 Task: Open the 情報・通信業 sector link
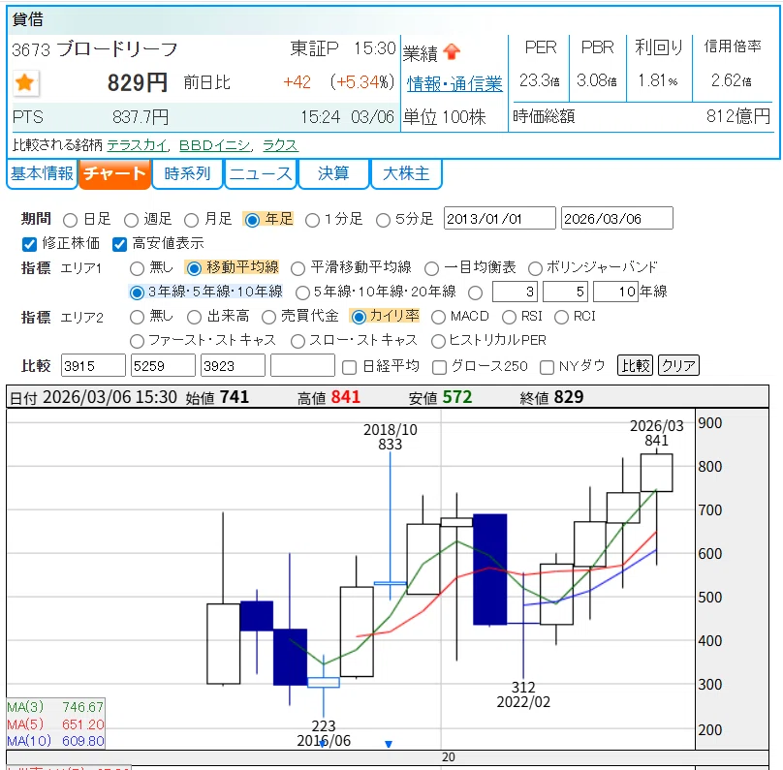pos(454,84)
